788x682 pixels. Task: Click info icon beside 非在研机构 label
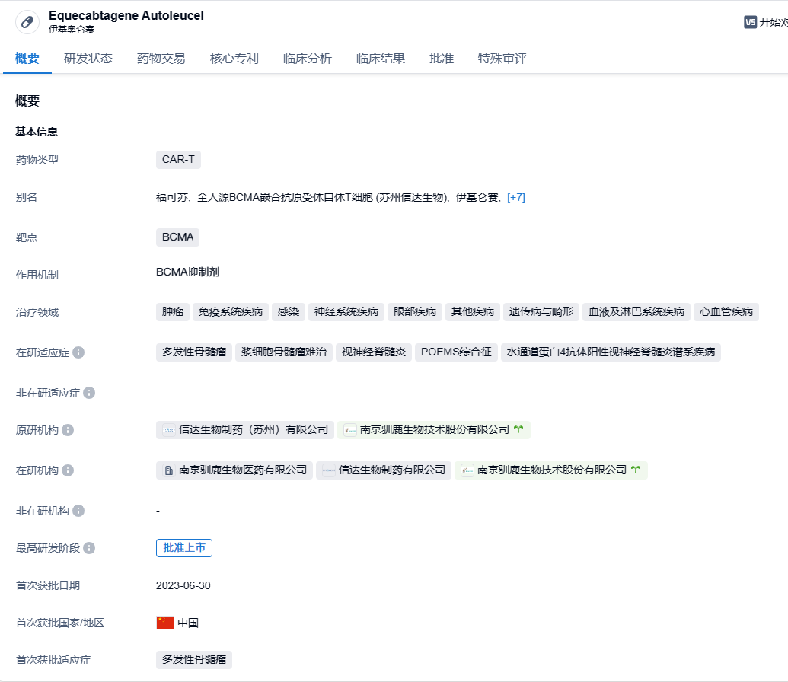coord(78,511)
